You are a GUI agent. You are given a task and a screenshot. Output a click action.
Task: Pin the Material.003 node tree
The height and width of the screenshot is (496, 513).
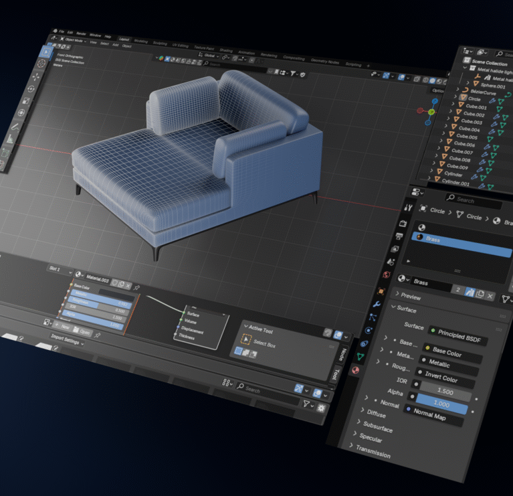click(x=137, y=287)
